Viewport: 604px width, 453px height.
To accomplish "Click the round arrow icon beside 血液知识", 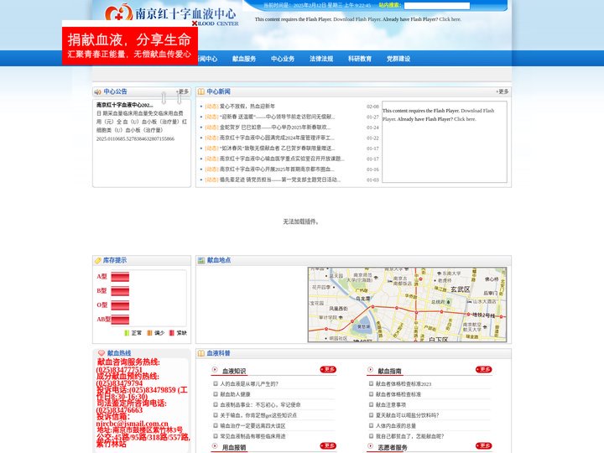I will (215, 370).
